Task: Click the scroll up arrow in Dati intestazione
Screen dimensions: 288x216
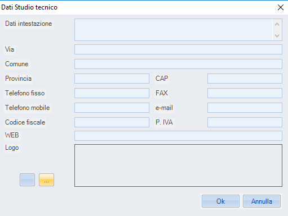Action: pyautogui.click(x=277, y=24)
